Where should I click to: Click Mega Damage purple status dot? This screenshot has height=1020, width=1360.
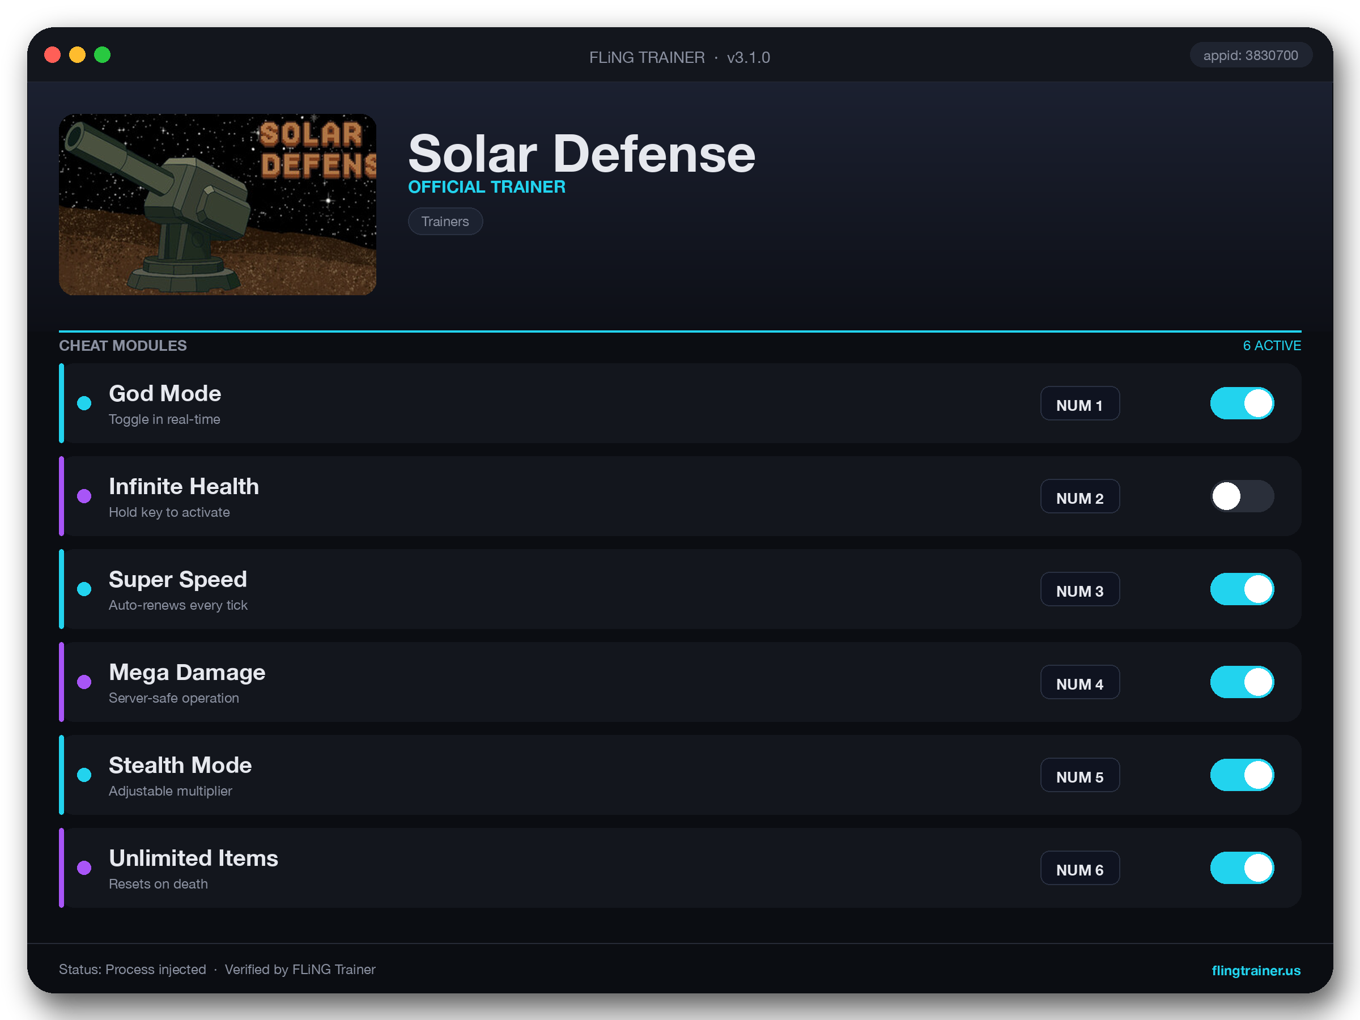[x=84, y=682]
